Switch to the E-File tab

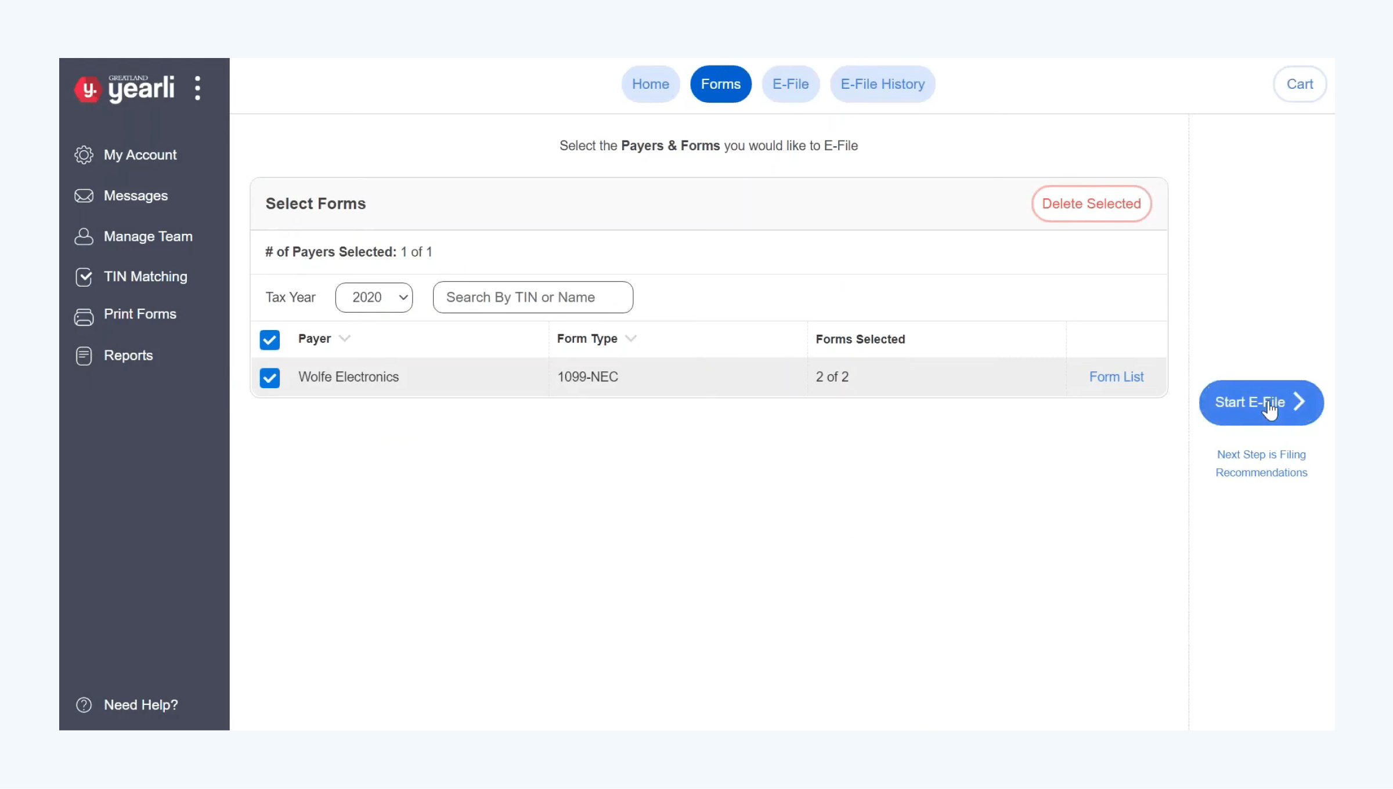point(790,84)
